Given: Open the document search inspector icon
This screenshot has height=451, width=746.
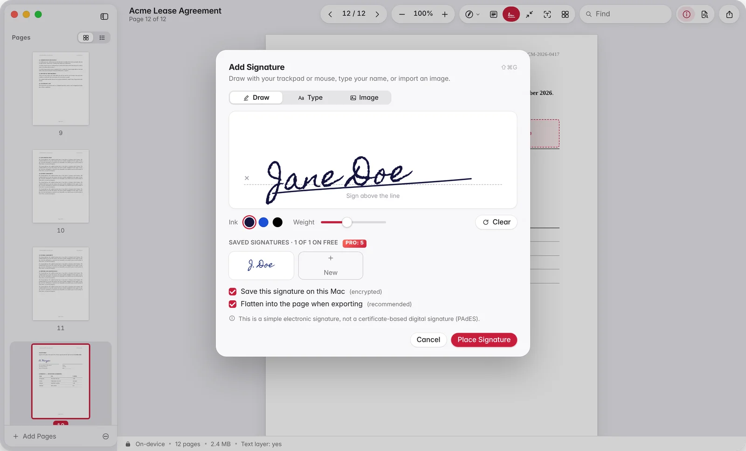Looking at the screenshot, I should (x=705, y=14).
